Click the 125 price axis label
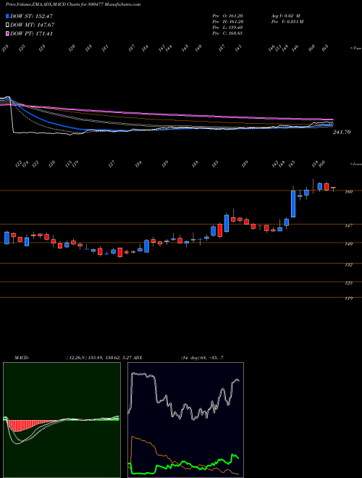 coord(349,283)
